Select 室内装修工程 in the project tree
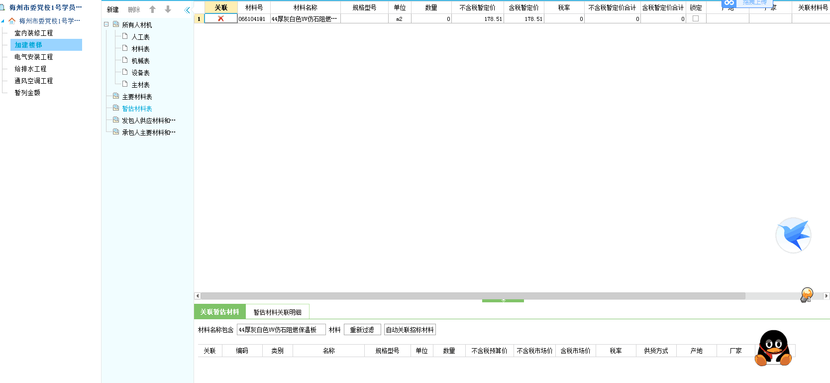 pos(33,33)
